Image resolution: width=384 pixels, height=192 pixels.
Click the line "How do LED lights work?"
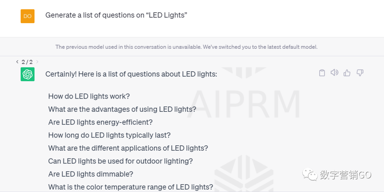(x=89, y=96)
